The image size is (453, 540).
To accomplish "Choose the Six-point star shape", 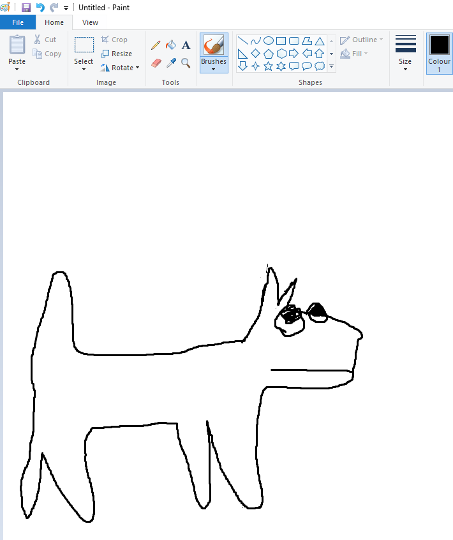I will (x=281, y=66).
